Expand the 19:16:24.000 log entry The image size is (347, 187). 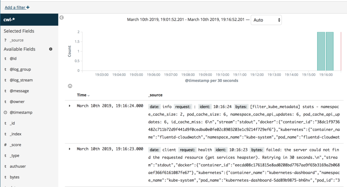pyautogui.click(x=69, y=106)
